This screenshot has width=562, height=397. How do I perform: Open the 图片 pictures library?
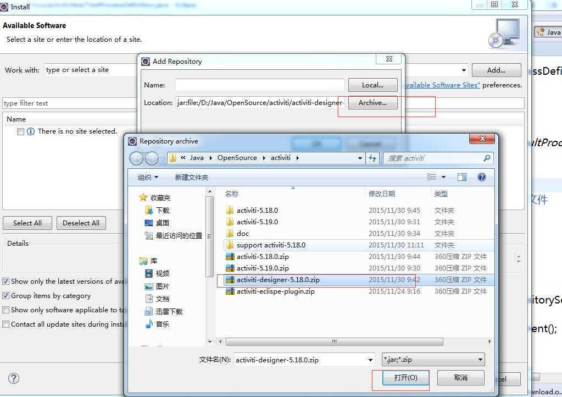[x=157, y=286]
